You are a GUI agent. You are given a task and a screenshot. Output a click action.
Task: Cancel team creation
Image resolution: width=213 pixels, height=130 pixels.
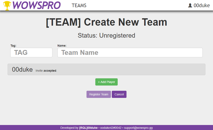119,94
